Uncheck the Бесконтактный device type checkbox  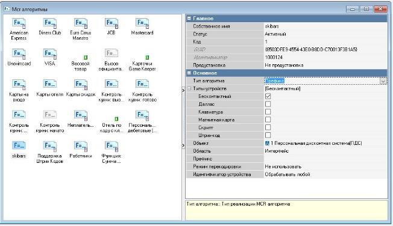tap(268, 96)
